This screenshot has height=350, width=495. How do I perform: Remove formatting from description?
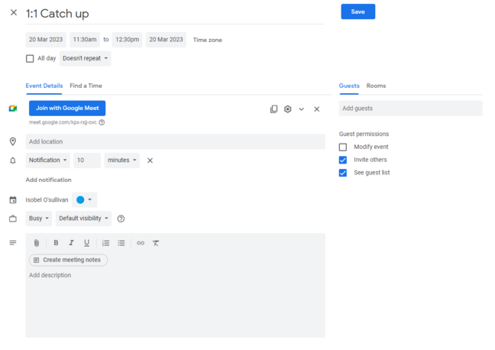pyautogui.click(x=156, y=243)
